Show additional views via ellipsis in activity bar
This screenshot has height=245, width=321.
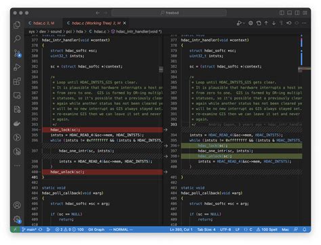(x=17, y=166)
